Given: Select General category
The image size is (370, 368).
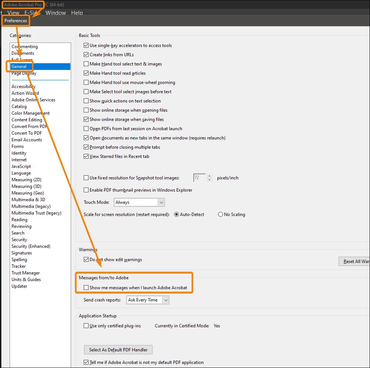Looking at the screenshot, I should (x=40, y=67).
